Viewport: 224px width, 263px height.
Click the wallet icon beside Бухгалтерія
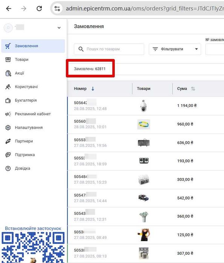tap(8, 100)
